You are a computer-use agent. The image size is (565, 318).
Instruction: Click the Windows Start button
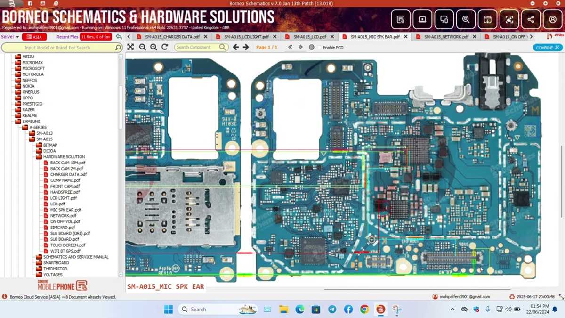click(168, 310)
